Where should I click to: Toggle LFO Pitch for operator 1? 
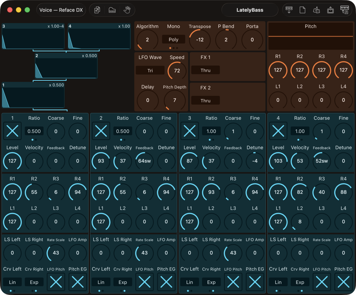56,282
